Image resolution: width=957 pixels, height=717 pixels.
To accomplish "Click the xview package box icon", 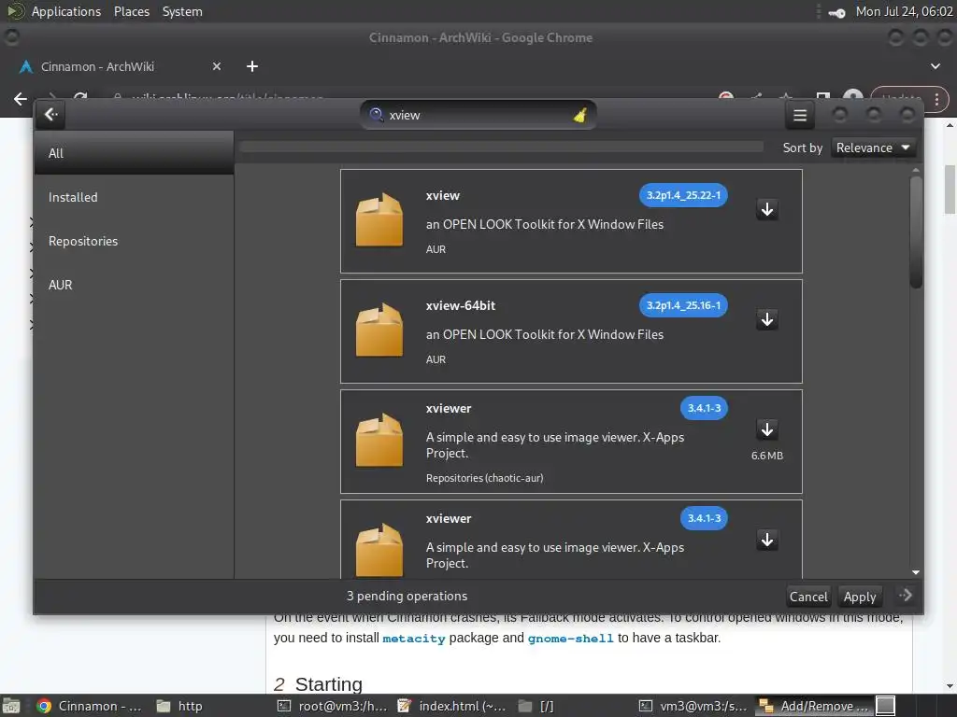I will (379, 220).
